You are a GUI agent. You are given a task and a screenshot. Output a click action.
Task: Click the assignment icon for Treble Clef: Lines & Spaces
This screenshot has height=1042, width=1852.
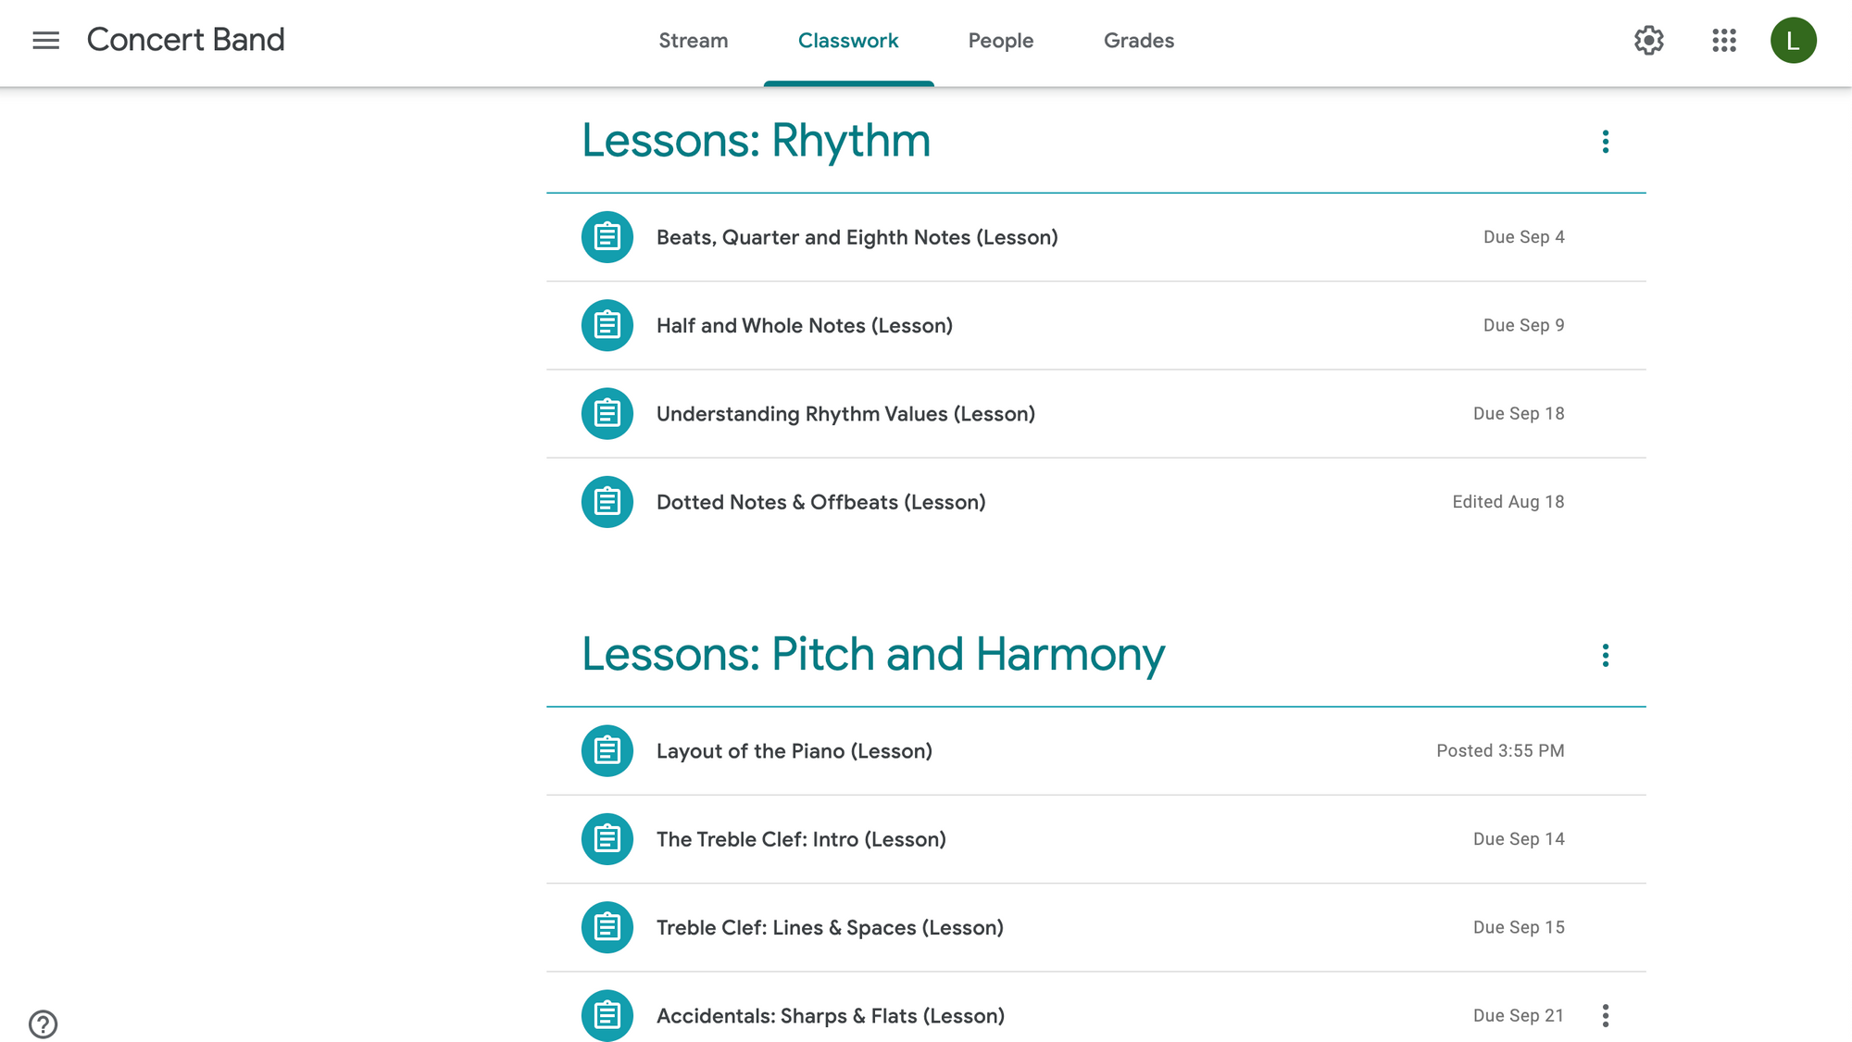pos(608,926)
